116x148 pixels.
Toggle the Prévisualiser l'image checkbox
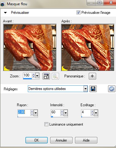point(78,13)
